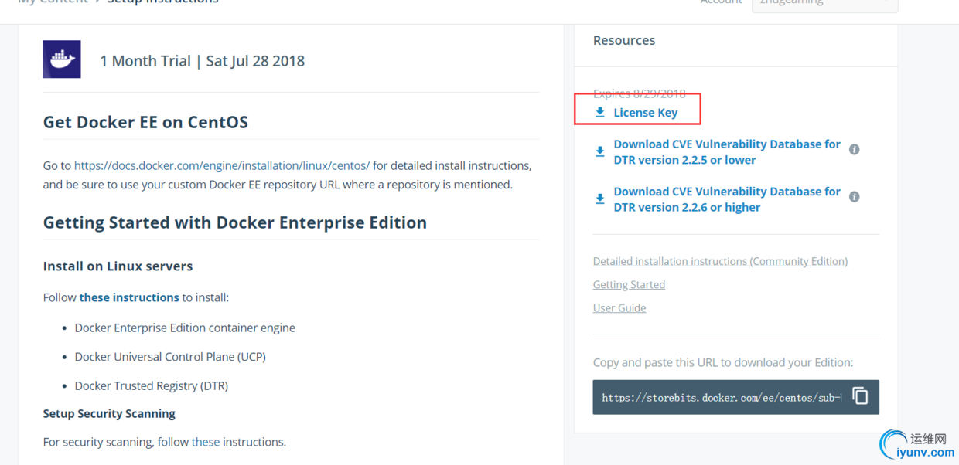Click the License Key download icon
959x465 pixels.
(x=600, y=113)
